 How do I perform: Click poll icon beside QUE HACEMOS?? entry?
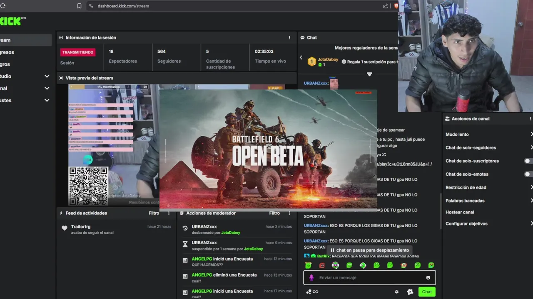pos(185,260)
